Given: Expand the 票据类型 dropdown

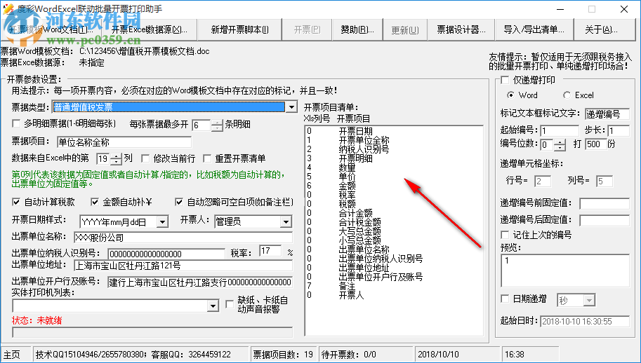Looking at the screenshot, I should click(x=291, y=107).
